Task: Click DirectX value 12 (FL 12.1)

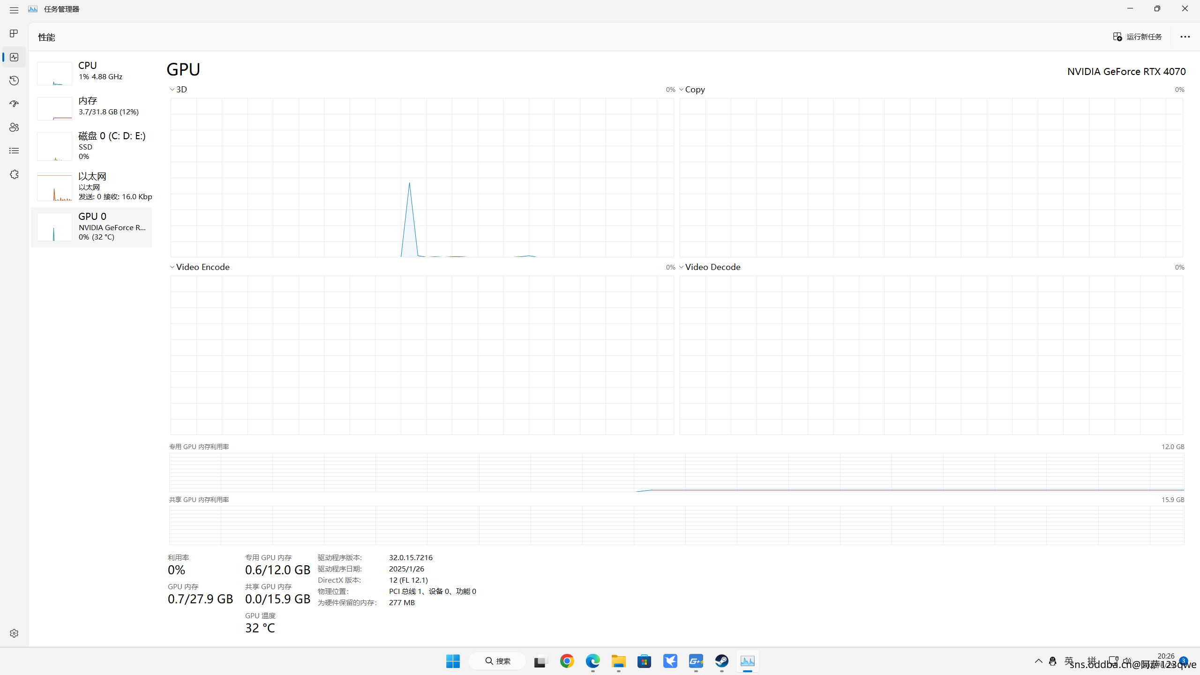Action: coord(408,580)
